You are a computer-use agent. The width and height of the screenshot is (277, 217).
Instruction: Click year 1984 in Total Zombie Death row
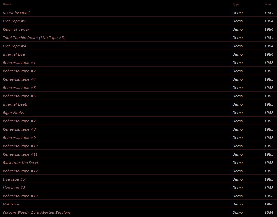tap(269, 38)
